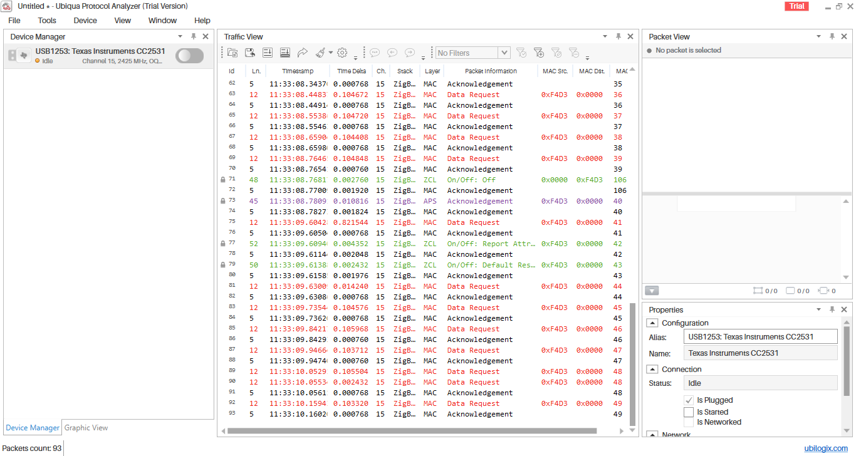856x456 pixels.
Task: Click the red Trial button
Action: (x=797, y=6)
